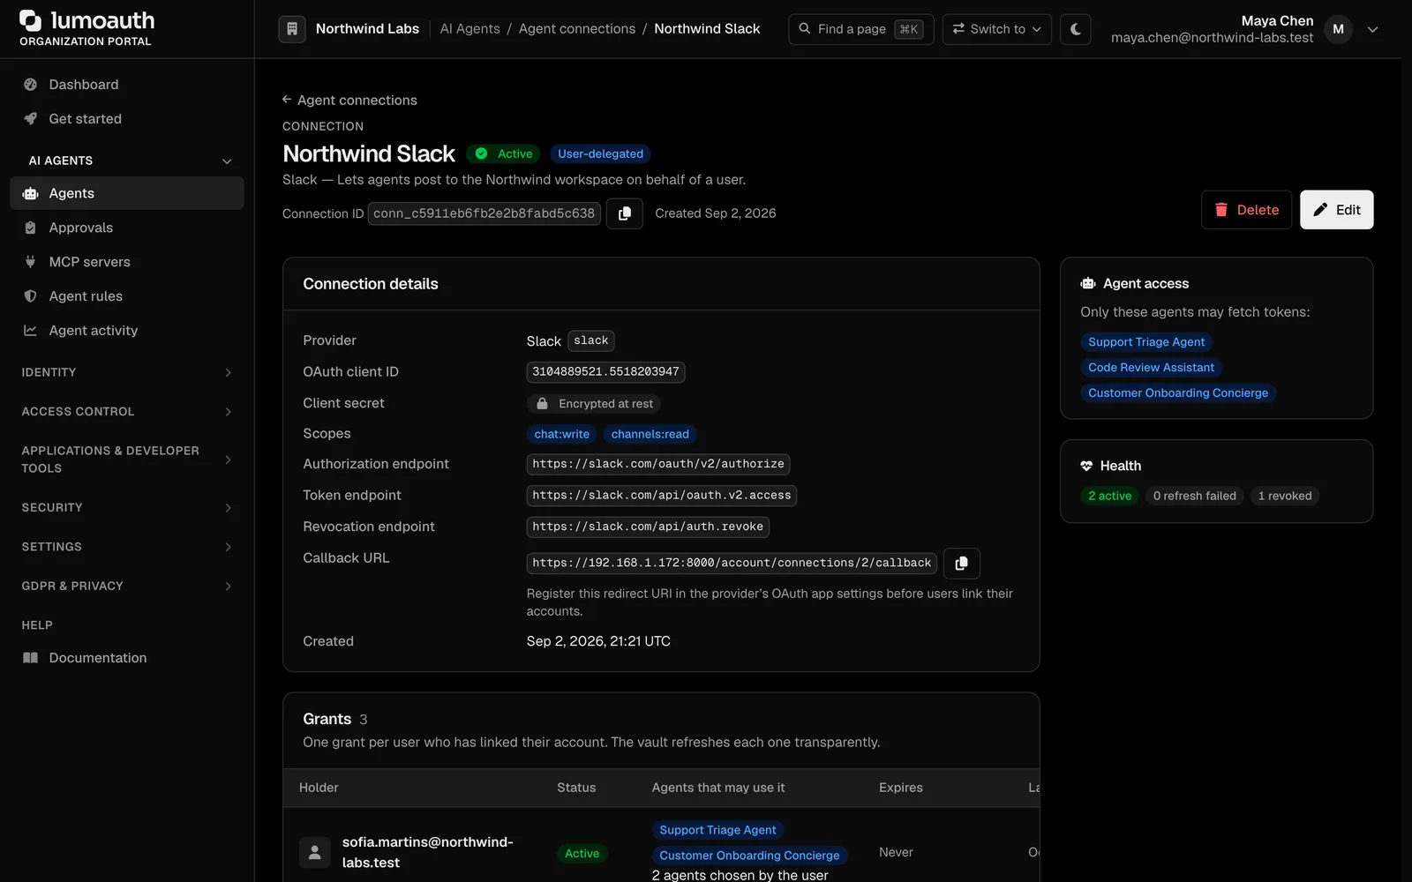Viewport: 1412px width, 882px height.
Task: Click the Code Review Assistant tag
Action: [1151, 368]
